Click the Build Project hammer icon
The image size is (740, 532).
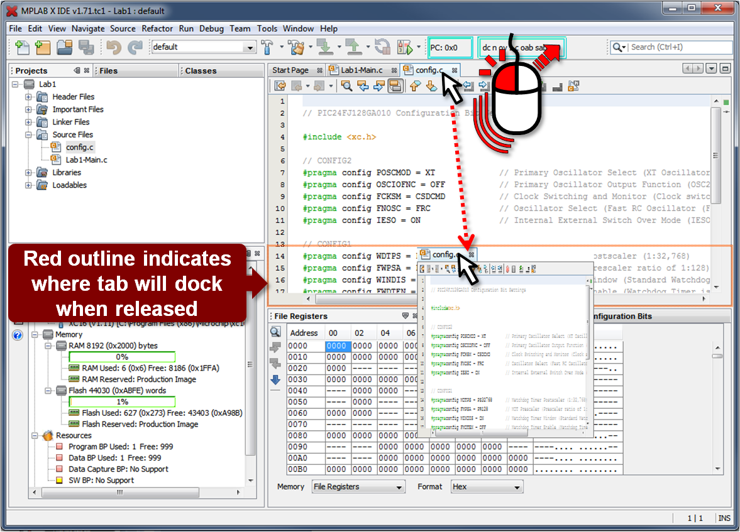point(267,47)
